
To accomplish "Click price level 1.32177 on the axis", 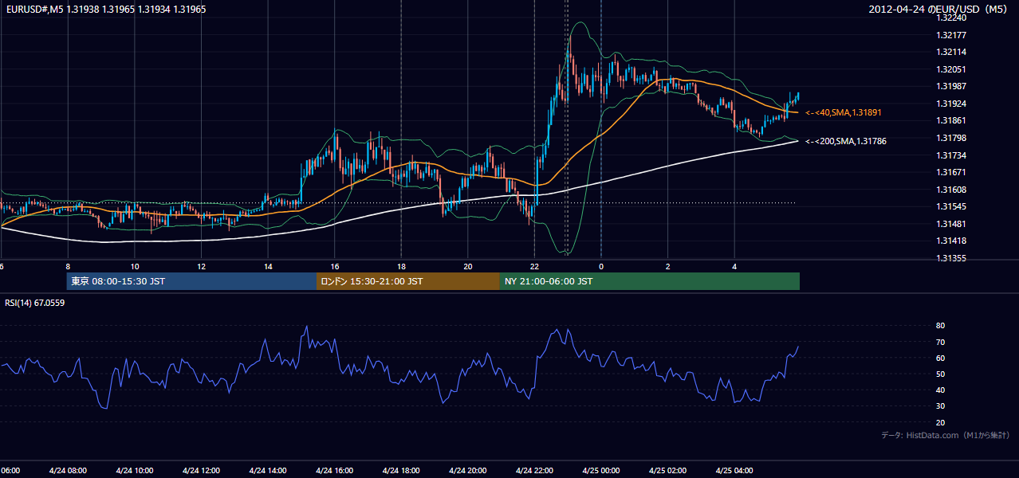I will (951, 35).
